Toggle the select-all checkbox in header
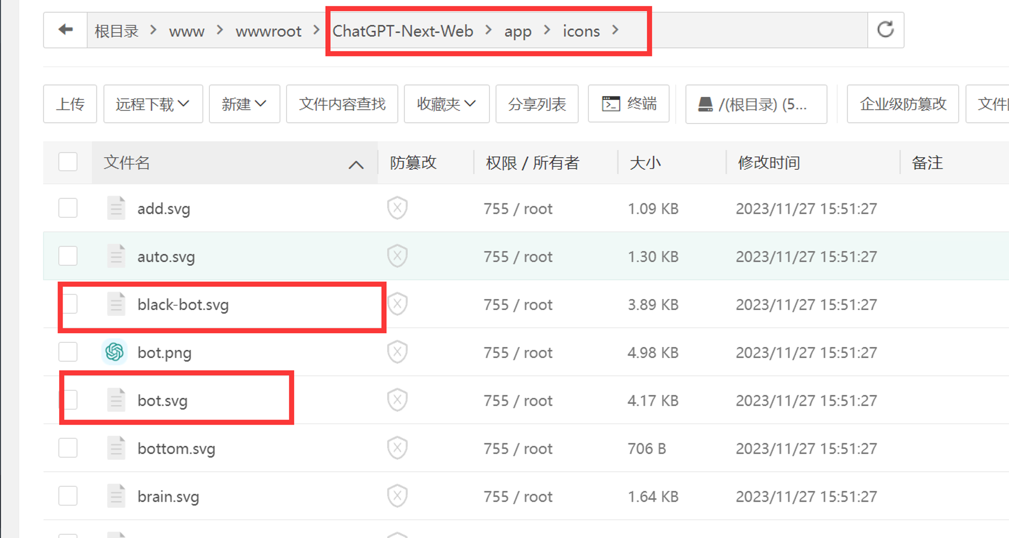This screenshot has height=538, width=1009. click(68, 162)
